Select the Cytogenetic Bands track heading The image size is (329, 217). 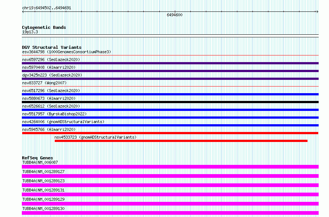coord(44,27)
